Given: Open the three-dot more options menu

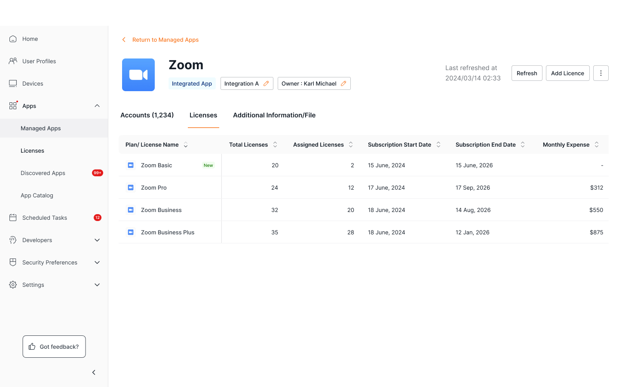Looking at the screenshot, I should 601,73.
